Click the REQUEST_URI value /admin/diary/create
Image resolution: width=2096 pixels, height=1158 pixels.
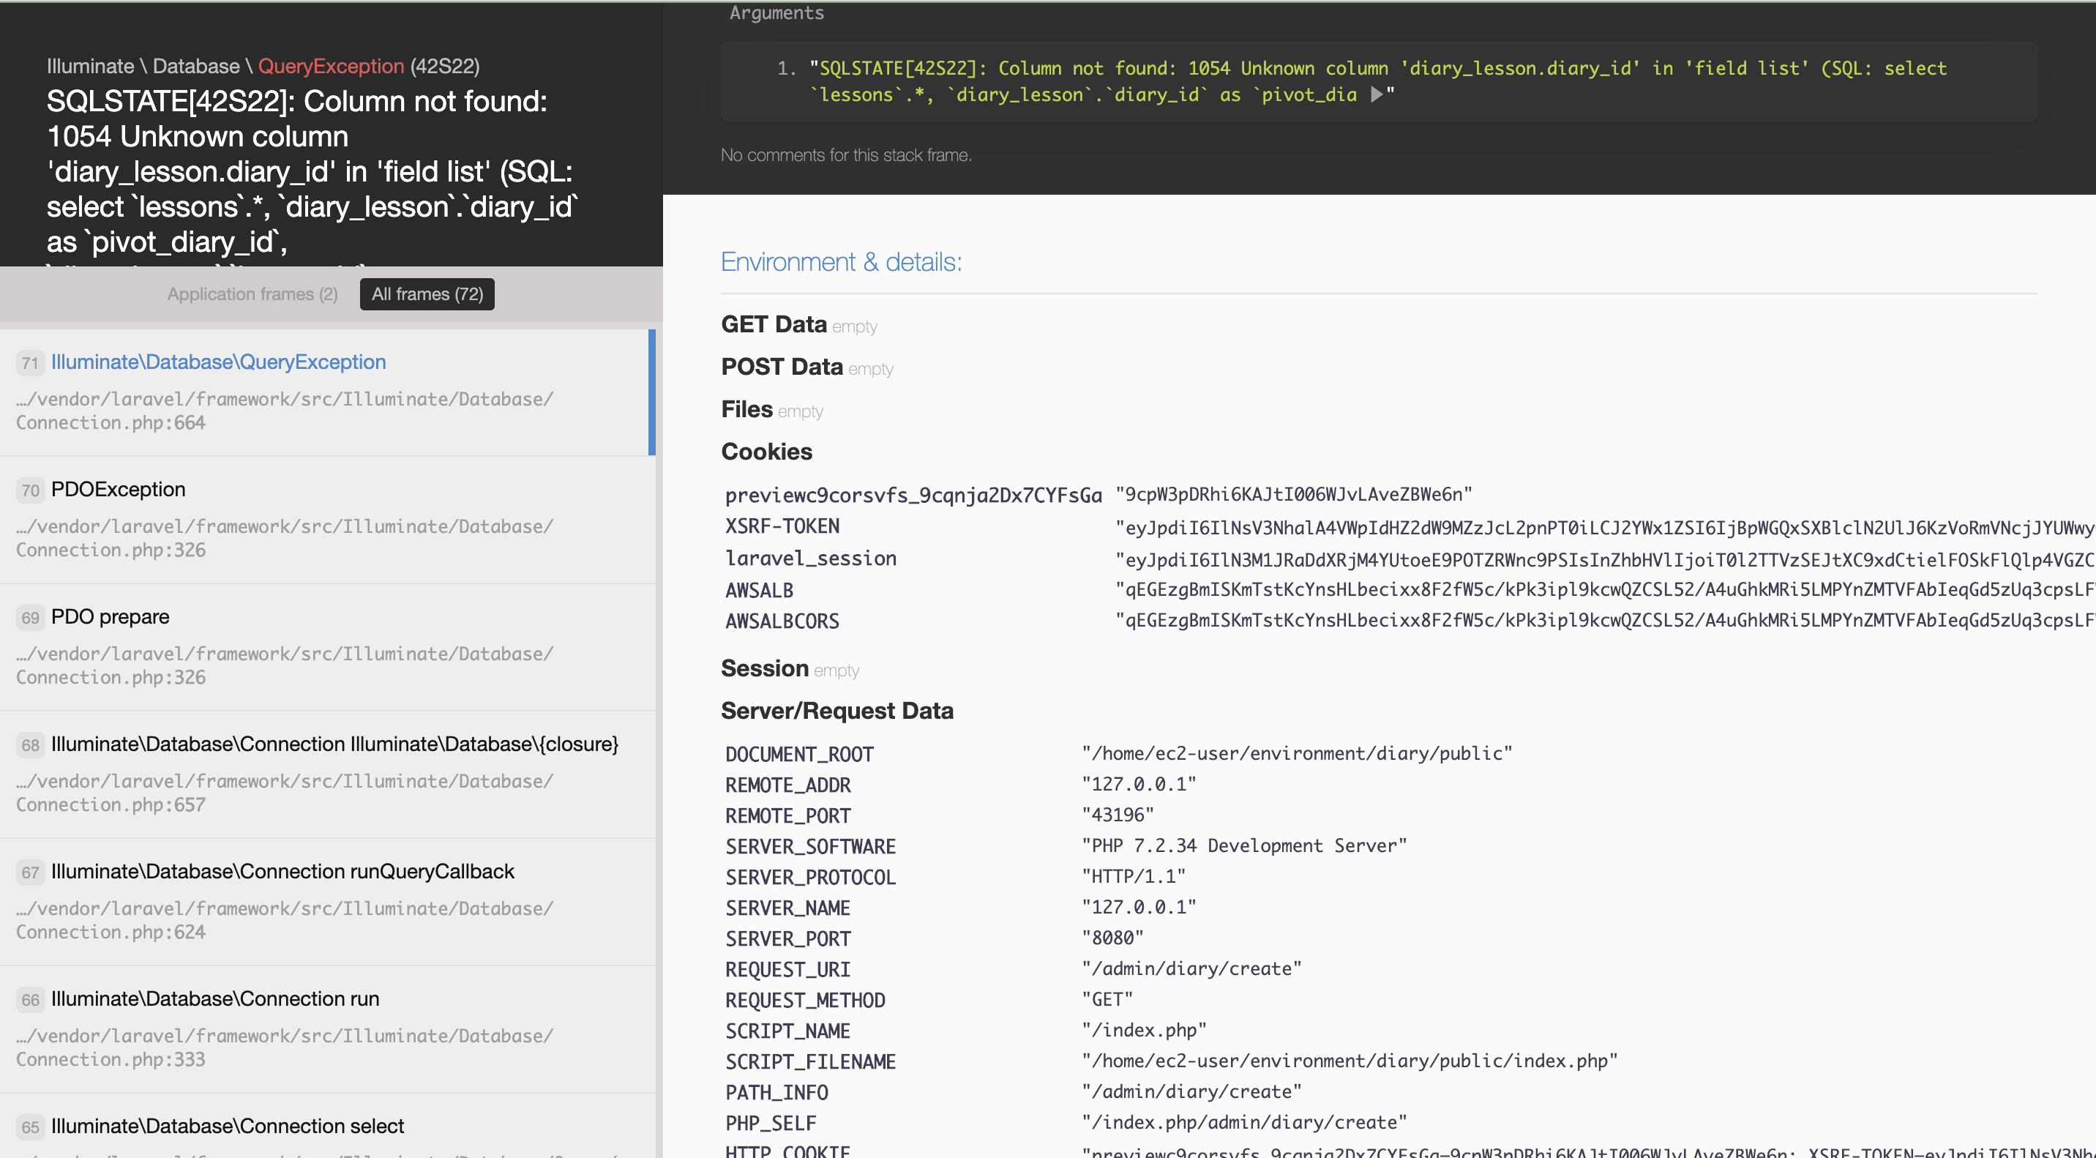[x=1191, y=968]
